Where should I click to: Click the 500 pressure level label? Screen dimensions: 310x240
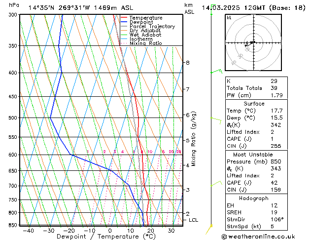[x=14, y=118]
